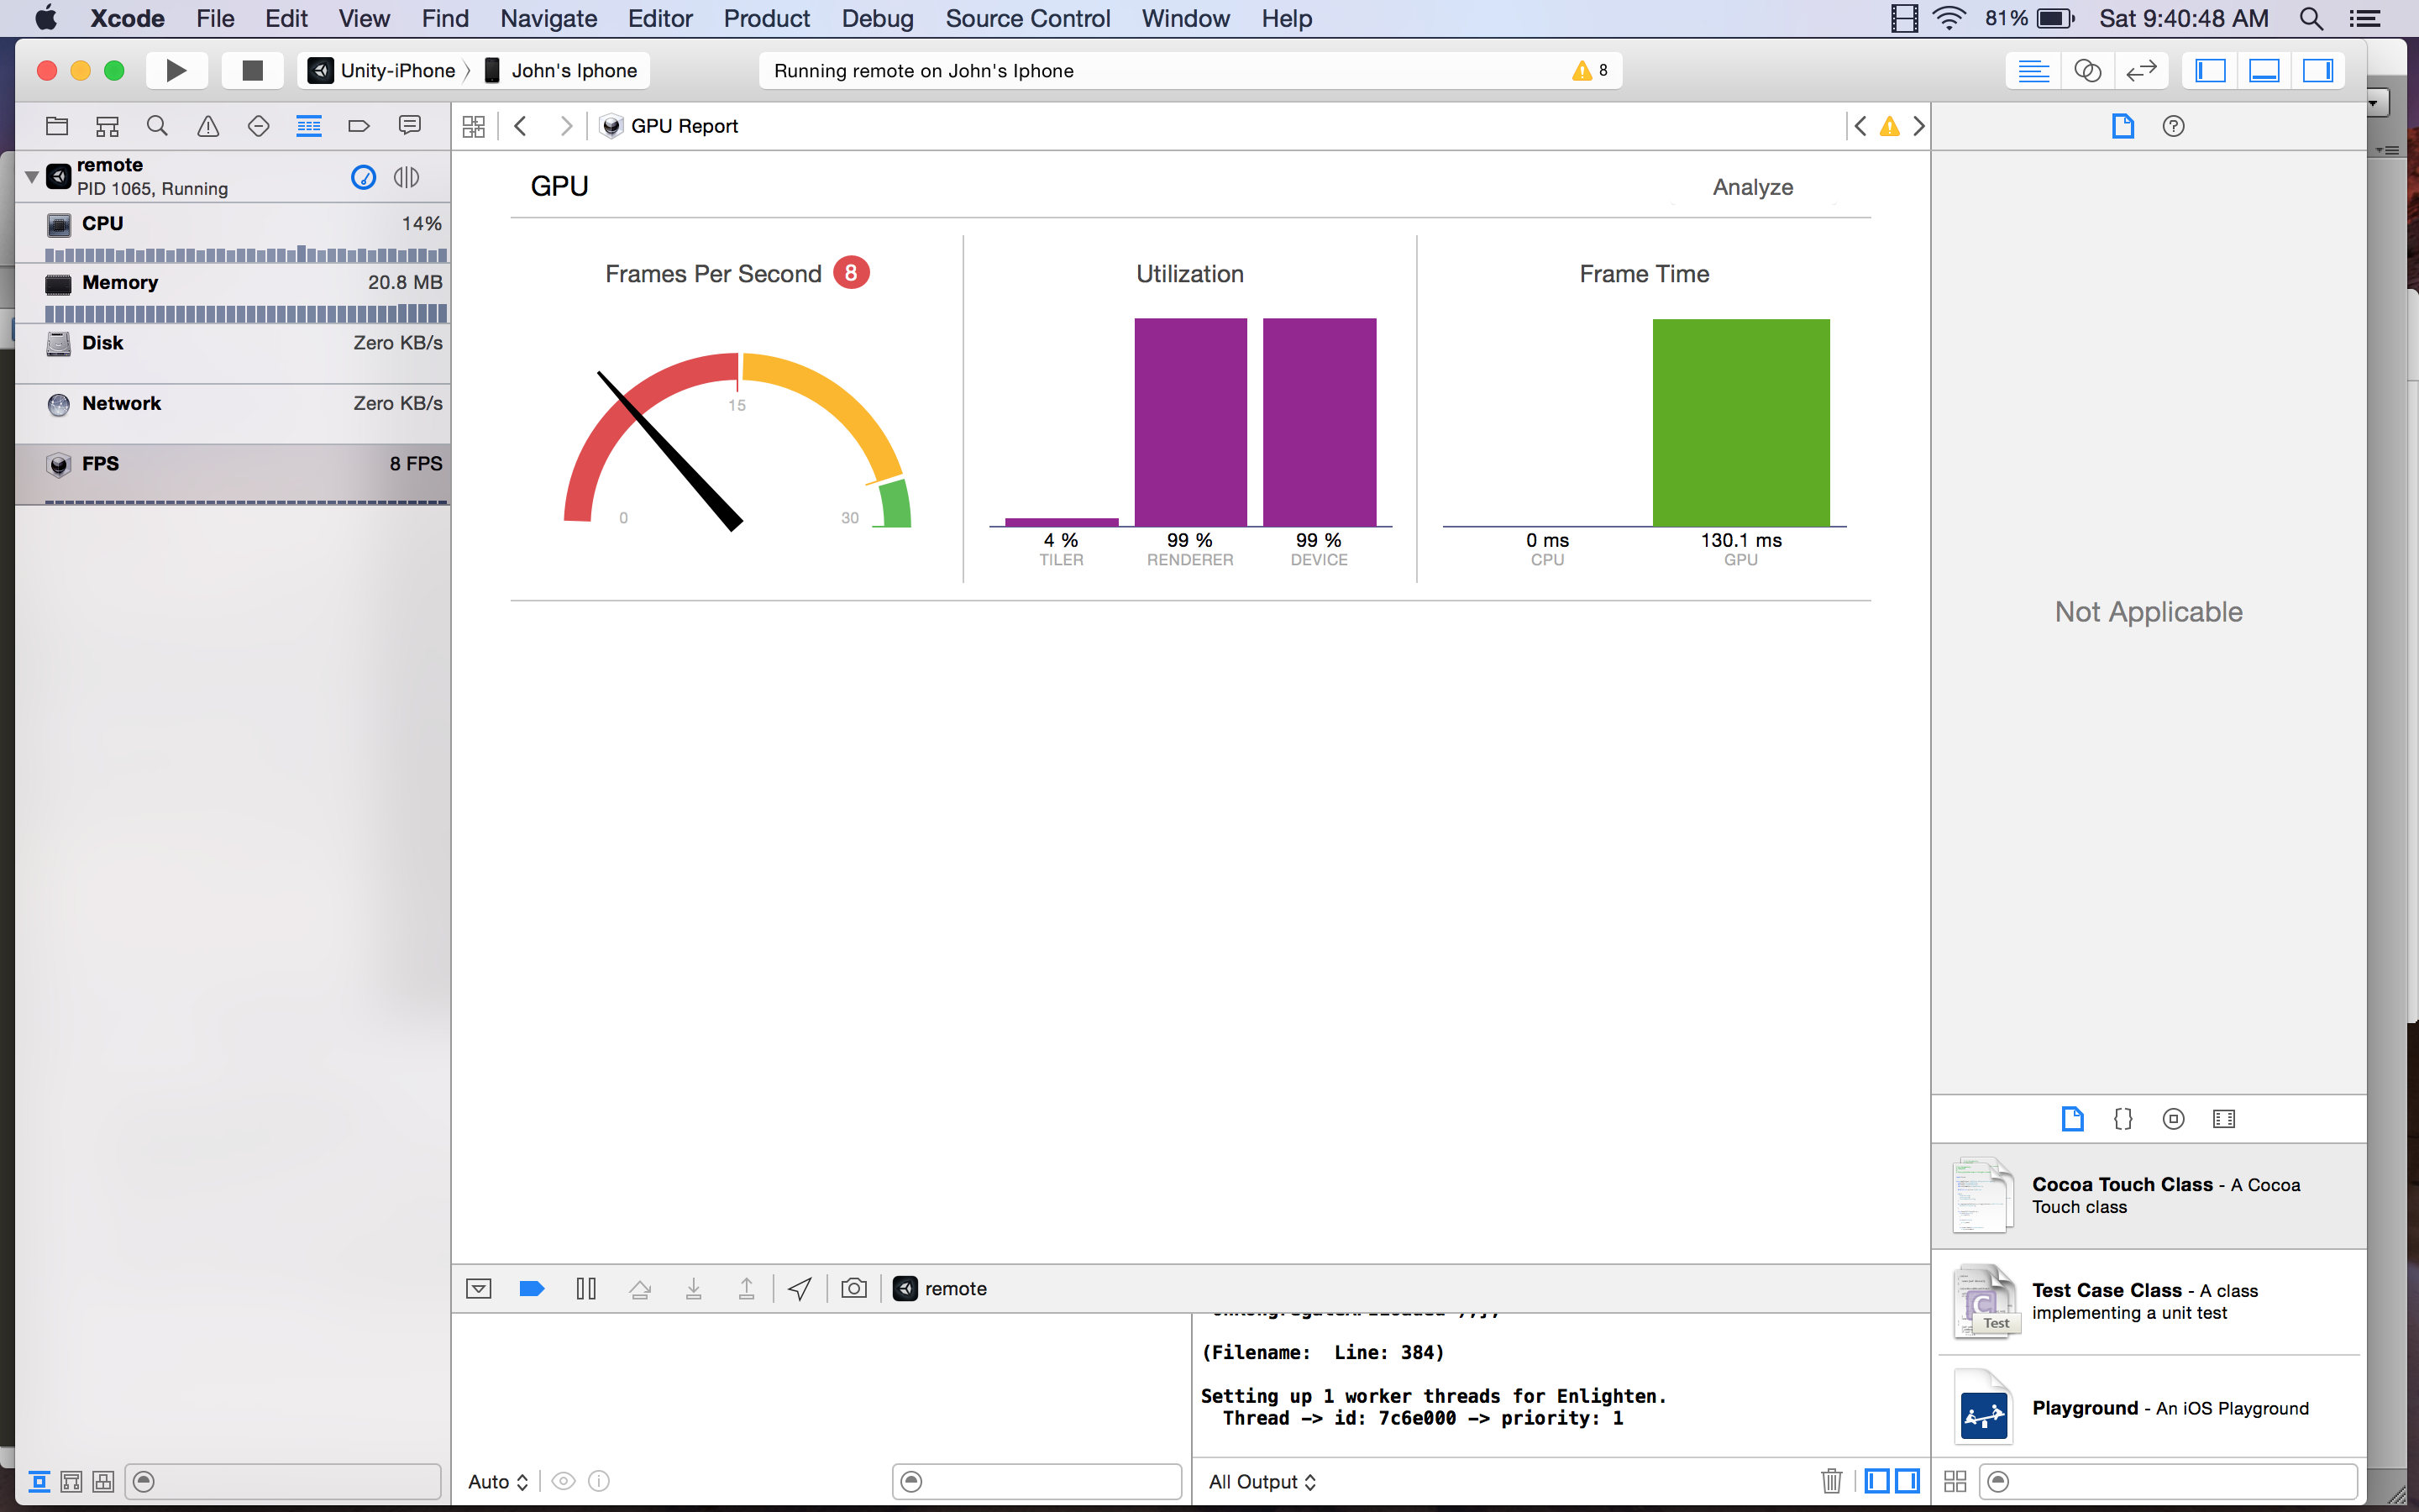The image size is (2419, 1512).
Task: Toggle the Debug area visibility
Action: coord(2264,71)
